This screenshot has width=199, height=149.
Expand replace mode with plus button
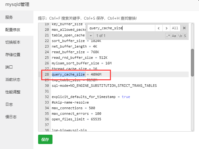click(91, 36)
